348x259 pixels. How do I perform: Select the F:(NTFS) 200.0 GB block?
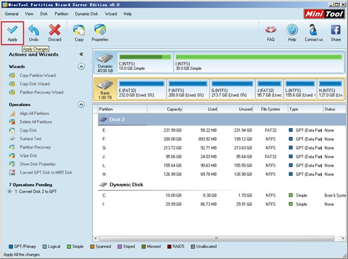[188, 89]
